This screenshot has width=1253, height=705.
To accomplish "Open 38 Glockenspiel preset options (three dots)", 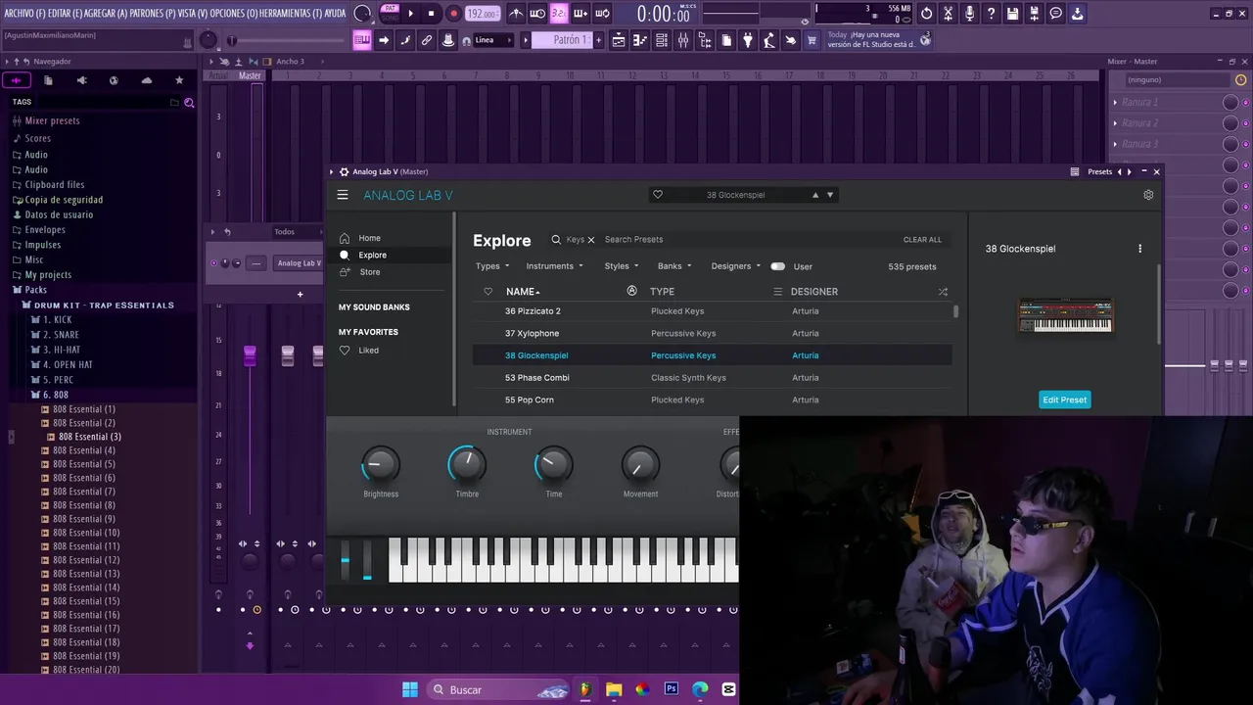I will [1139, 249].
